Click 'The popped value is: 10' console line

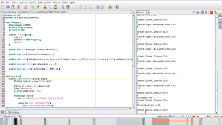(x=149, y=105)
